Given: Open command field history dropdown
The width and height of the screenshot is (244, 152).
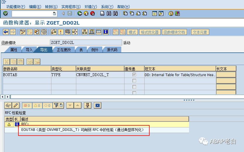Looking at the screenshot, I should tap(54, 13).
